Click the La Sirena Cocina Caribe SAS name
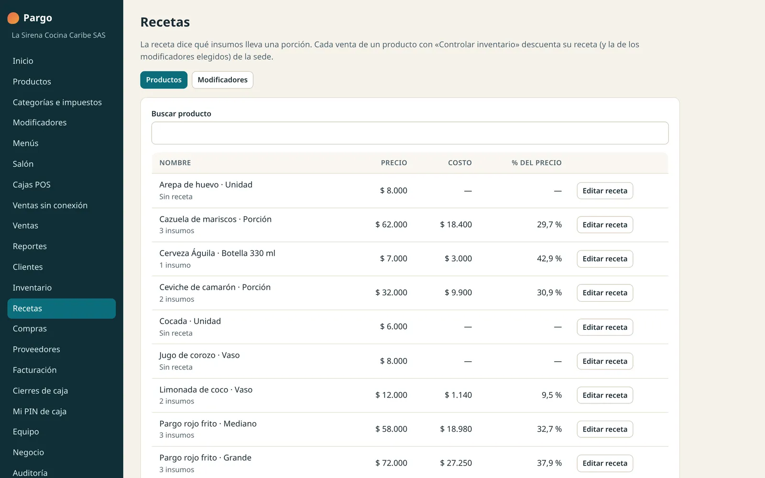 point(58,35)
